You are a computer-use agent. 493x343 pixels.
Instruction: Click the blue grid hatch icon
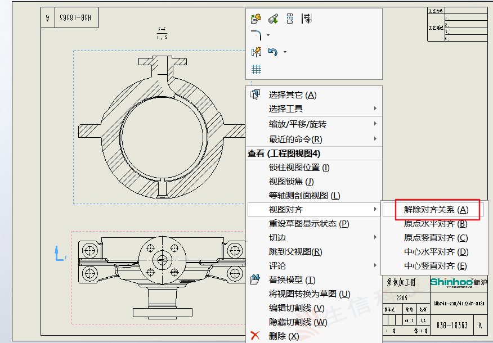click(x=256, y=69)
